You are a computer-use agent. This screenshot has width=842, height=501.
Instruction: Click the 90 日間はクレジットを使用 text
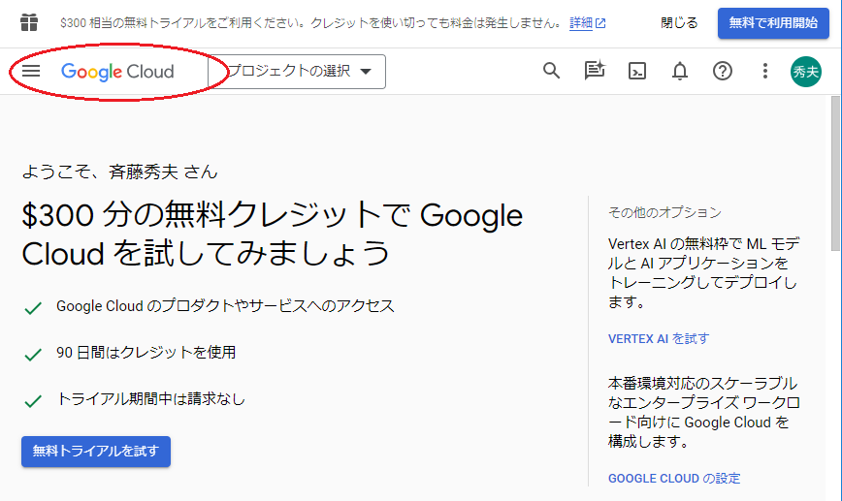(146, 353)
